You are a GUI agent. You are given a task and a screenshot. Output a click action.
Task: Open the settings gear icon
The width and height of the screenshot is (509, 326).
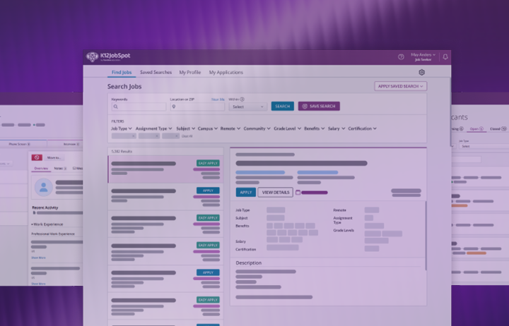click(x=421, y=72)
